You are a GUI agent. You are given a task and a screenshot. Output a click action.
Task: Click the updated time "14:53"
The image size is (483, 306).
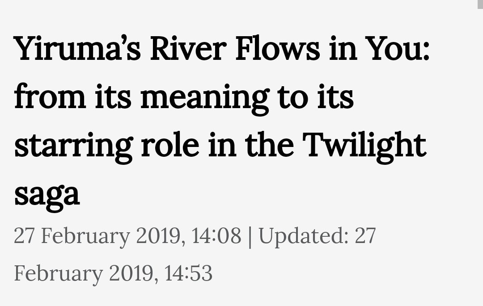[x=188, y=273]
